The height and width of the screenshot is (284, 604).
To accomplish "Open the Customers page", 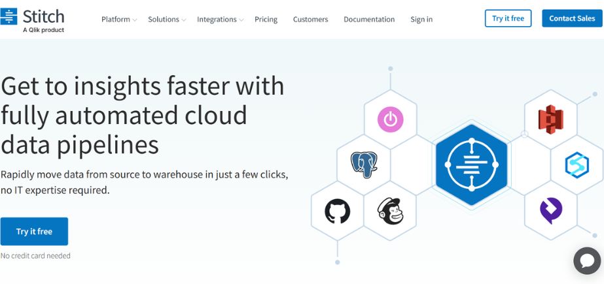I will click(310, 19).
